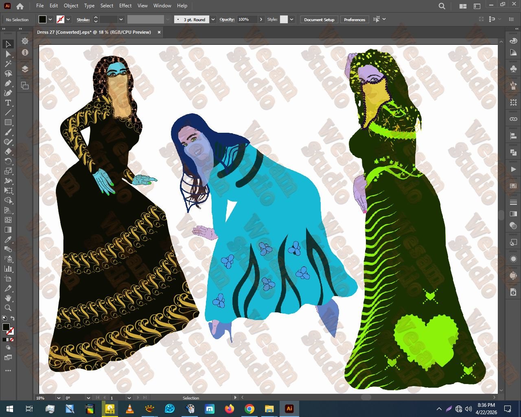
Task: Select the Shape Builder tool
Action: click(x=8, y=200)
